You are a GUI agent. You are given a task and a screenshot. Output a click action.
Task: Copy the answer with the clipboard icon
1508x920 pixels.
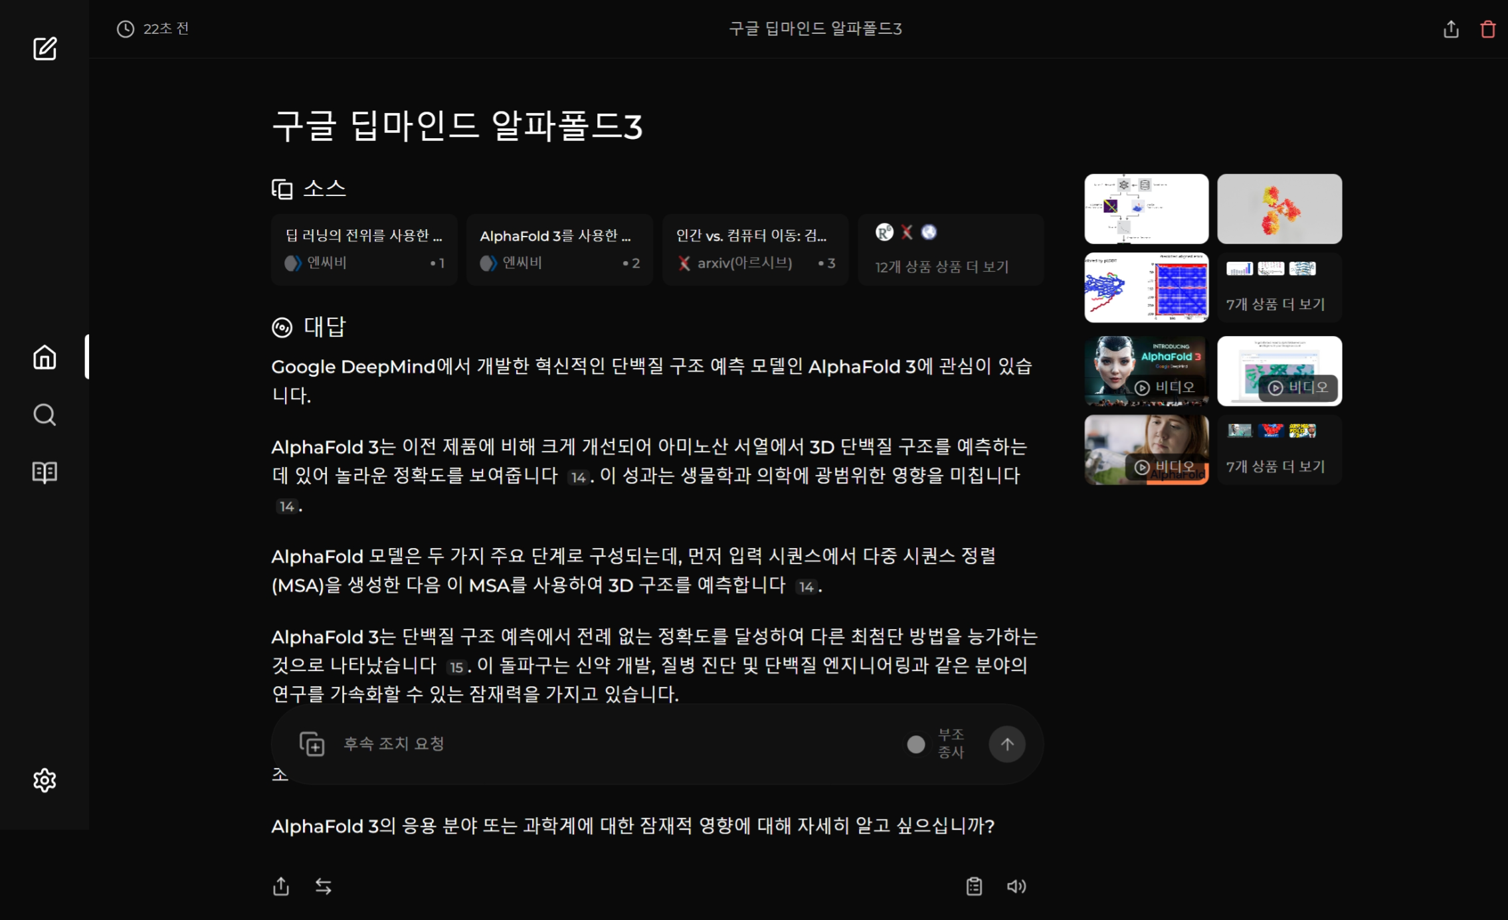[x=974, y=886]
